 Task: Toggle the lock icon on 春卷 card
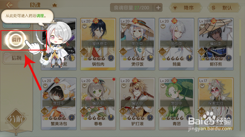pyautogui.click(x=84, y=86)
